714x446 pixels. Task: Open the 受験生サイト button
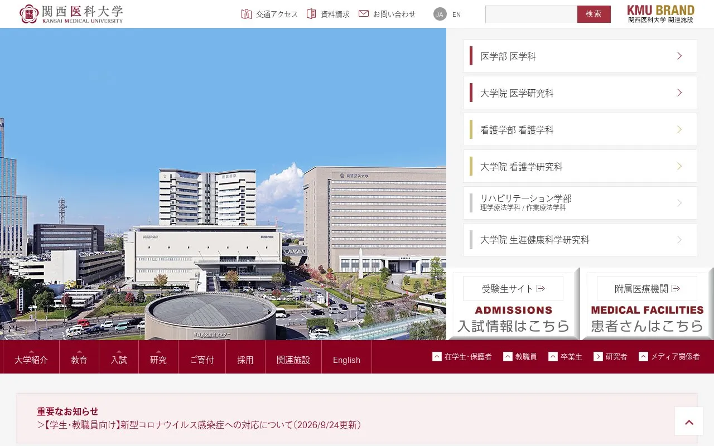pos(513,289)
